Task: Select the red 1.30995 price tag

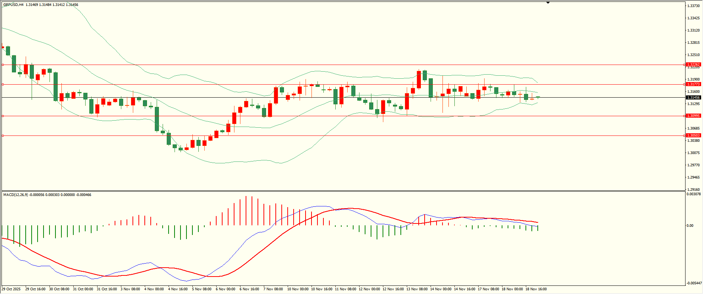Action: (x=693, y=116)
